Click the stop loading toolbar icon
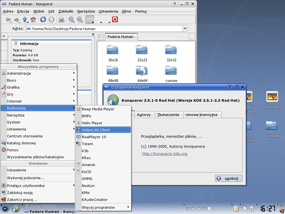 (x=51, y=20)
